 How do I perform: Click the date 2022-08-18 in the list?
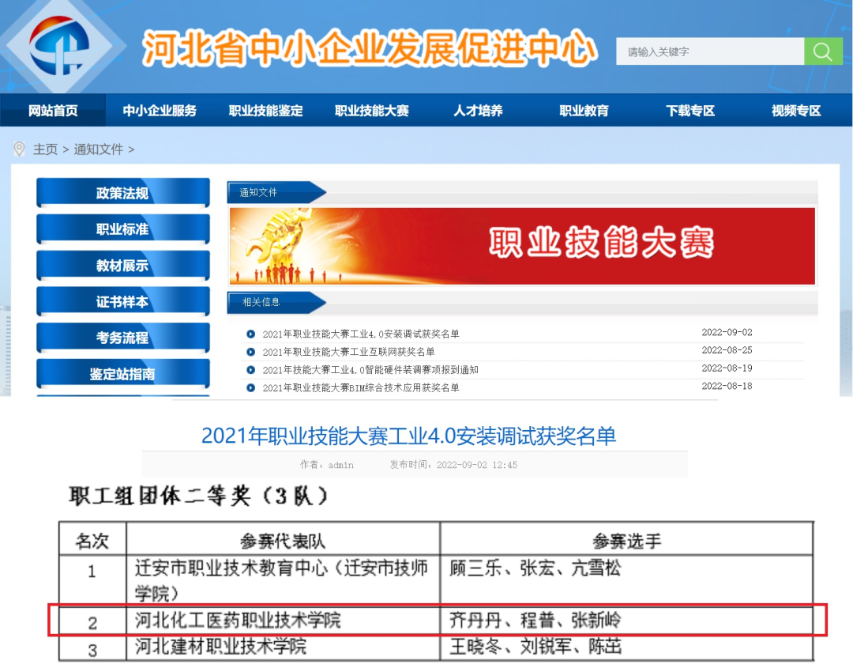point(727,386)
